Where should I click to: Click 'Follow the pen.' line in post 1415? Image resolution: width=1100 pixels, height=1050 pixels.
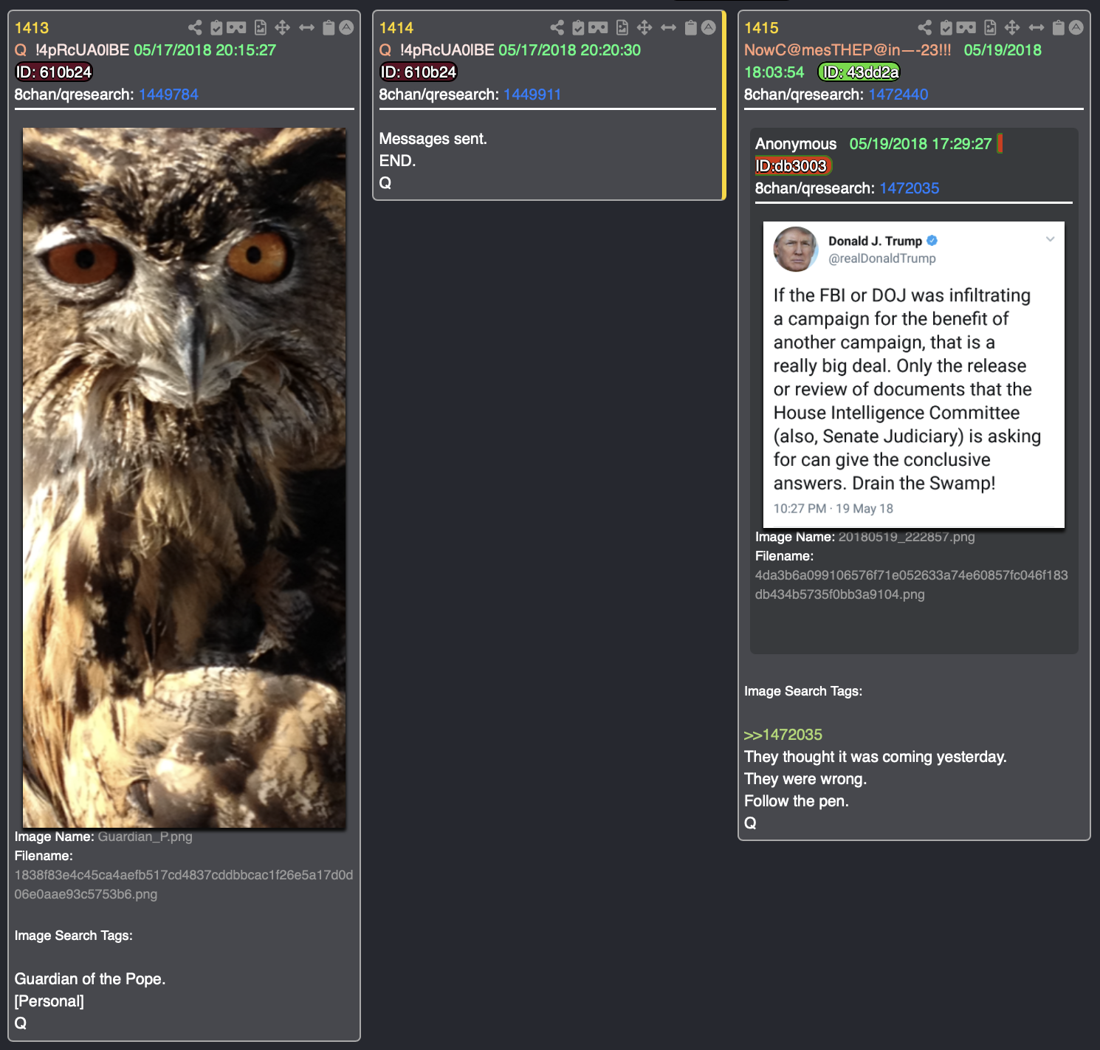(797, 801)
